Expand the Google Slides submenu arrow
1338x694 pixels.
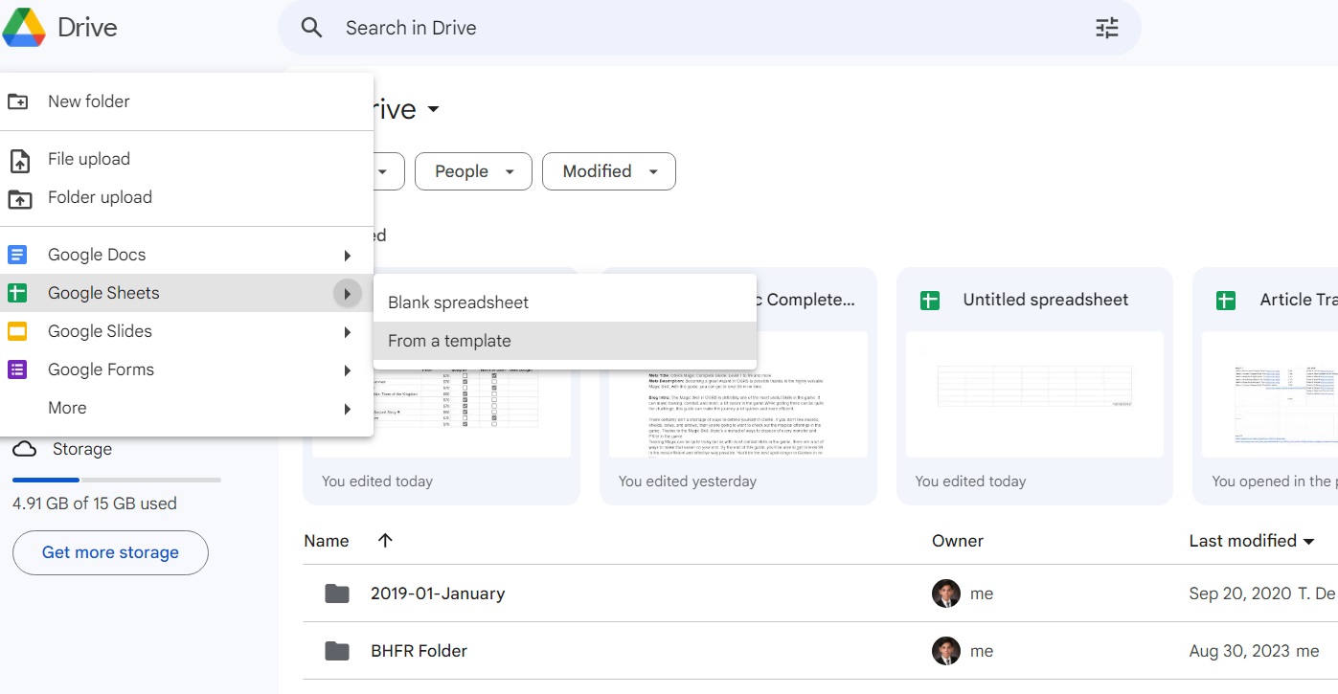pyautogui.click(x=348, y=332)
